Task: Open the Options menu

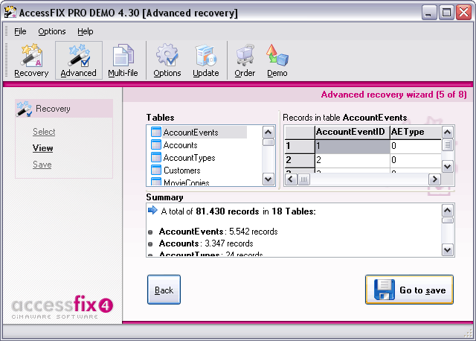Action: (52, 31)
